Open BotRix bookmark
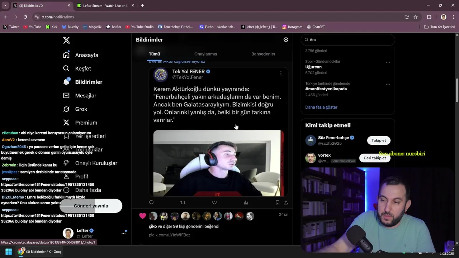Viewport: 459px width, 258px height. click(x=113, y=27)
